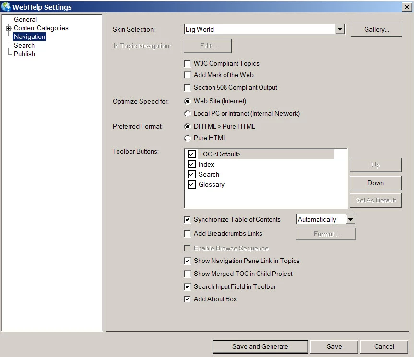Uncheck the Index toolbar button
Screen dimensions: 414x357
(x=191, y=164)
